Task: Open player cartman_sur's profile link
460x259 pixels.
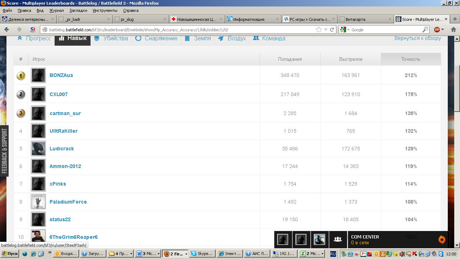Action: (65, 113)
